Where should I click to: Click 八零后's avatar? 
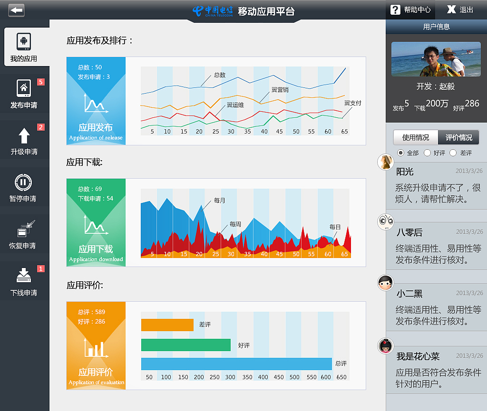pos(385,222)
